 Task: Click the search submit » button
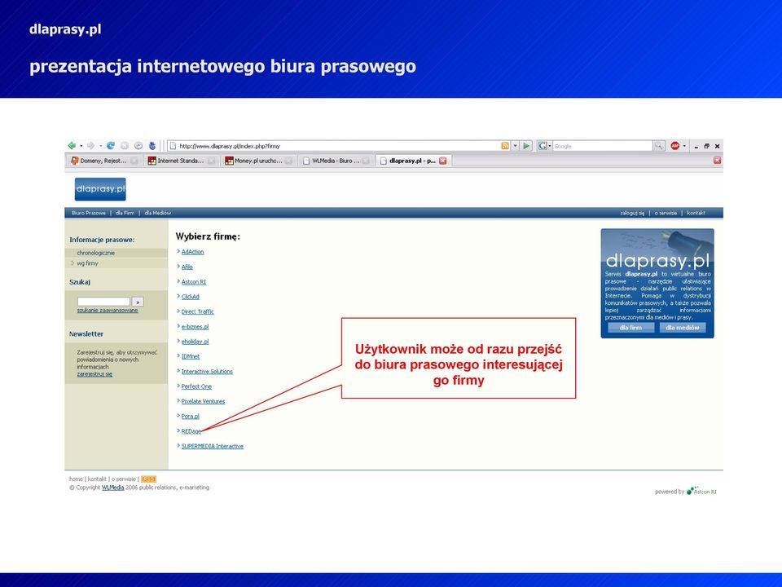coord(138,302)
